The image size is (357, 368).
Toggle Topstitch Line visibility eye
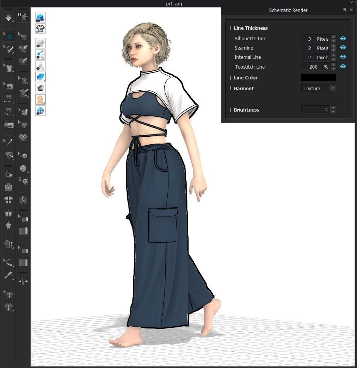tap(343, 67)
